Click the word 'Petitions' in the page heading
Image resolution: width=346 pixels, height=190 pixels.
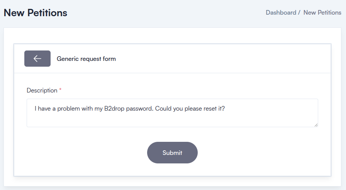pos(48,13)
